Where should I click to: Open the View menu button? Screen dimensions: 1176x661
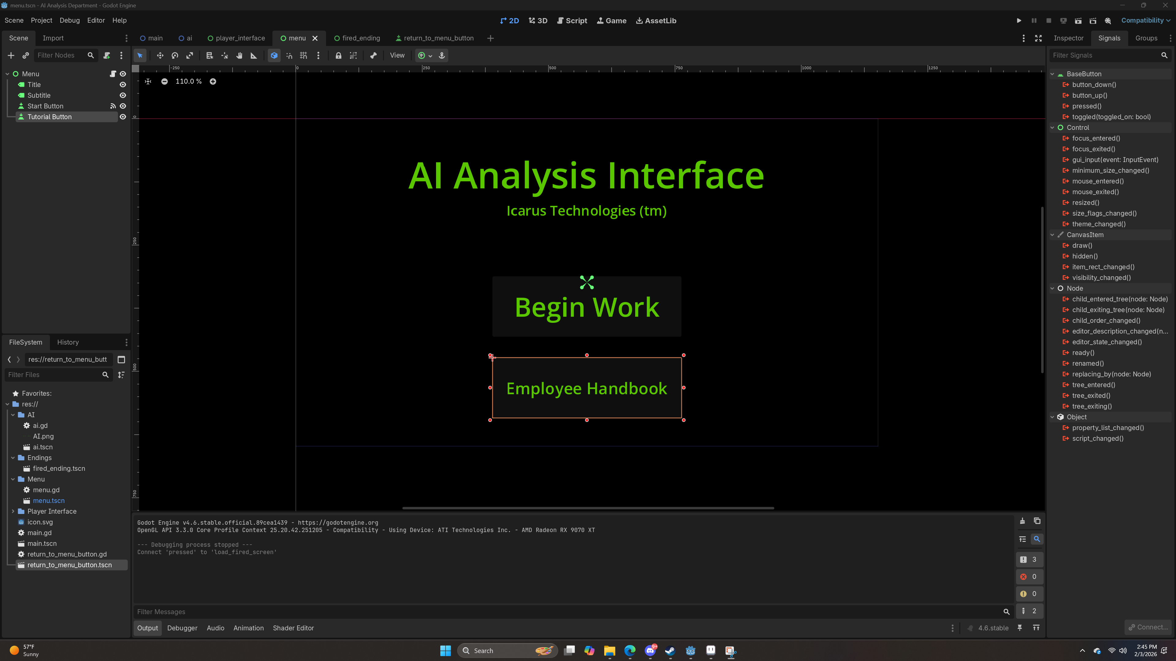(x=397, y=55)
